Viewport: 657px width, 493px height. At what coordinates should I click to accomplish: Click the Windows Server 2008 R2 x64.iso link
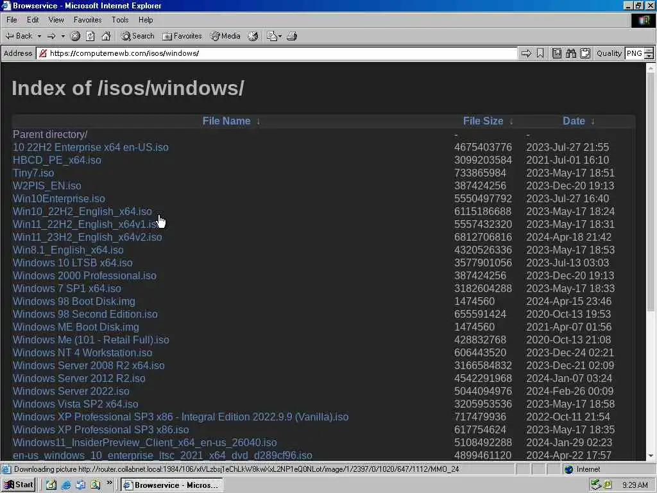pos(89,365)
